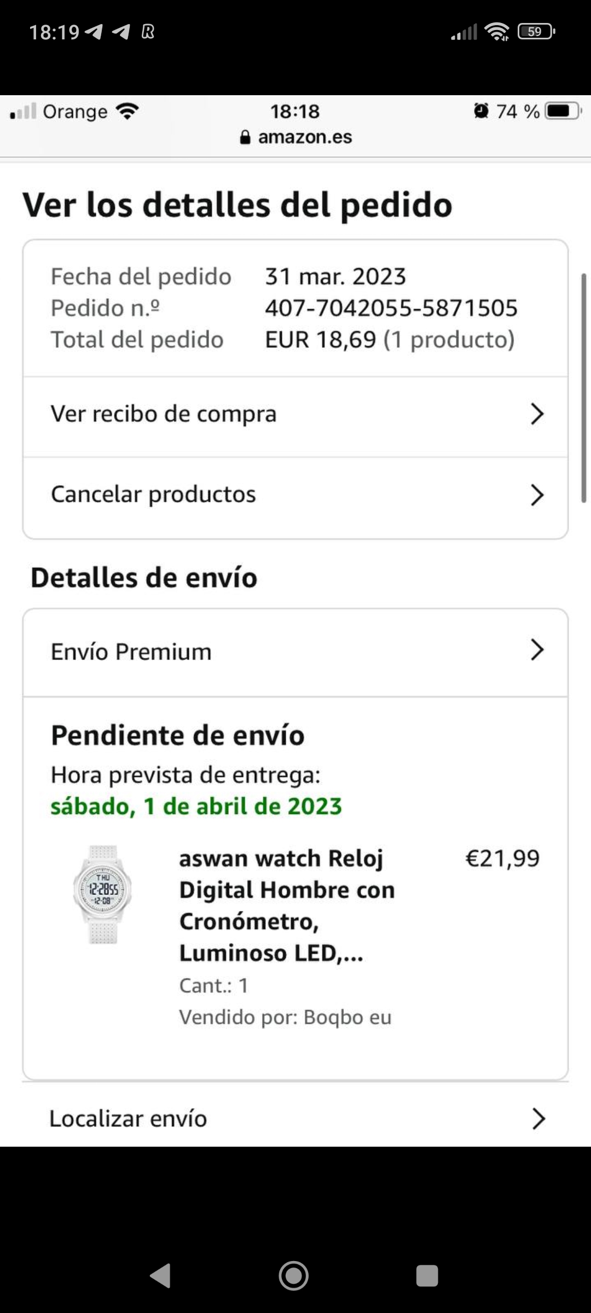Tap the Android back navigation button
The image size is (591, 1313).
[160, 1276]
